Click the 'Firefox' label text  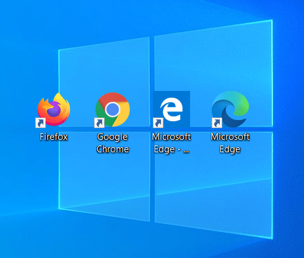coord(54,137)
